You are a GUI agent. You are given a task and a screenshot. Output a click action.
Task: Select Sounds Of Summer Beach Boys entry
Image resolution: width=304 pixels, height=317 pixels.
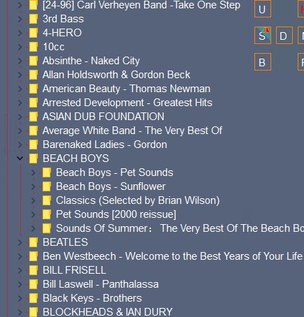(180, 228)
